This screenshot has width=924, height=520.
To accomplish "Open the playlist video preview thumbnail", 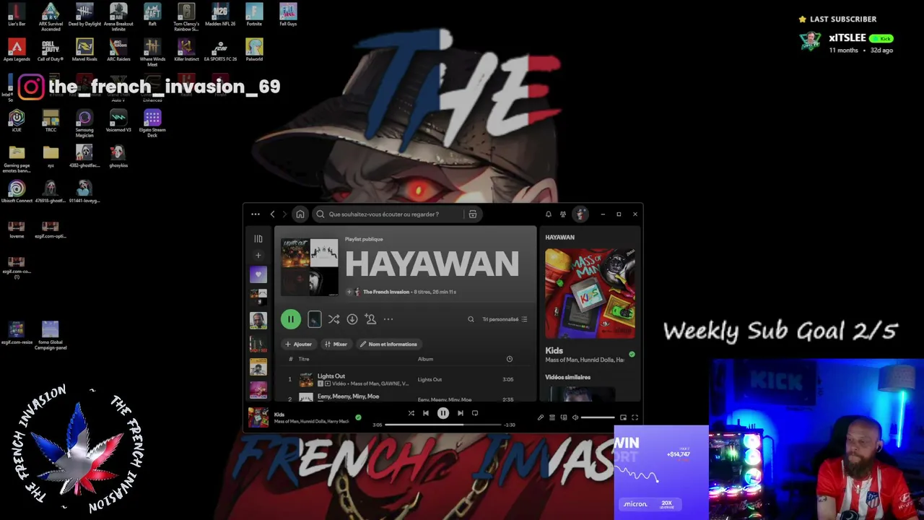I will click(314, 319).
